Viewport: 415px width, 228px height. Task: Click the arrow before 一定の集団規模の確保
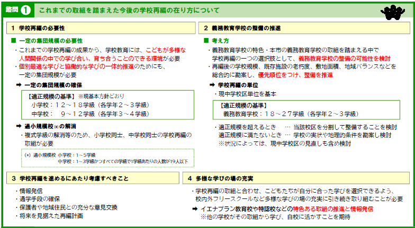coord(20,84)
